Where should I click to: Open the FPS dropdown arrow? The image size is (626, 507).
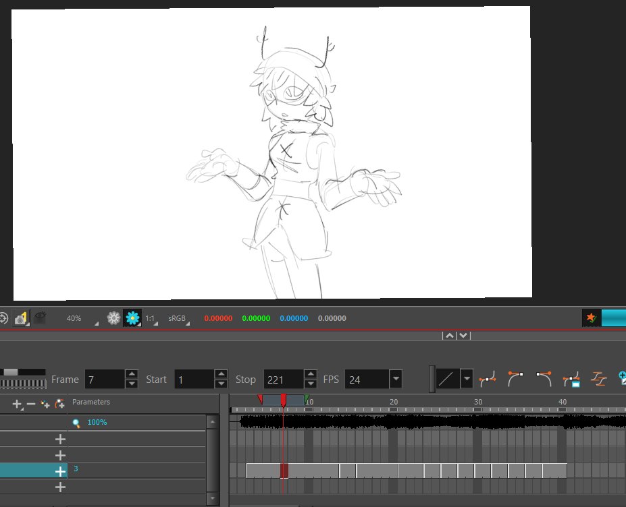point(396,379)
